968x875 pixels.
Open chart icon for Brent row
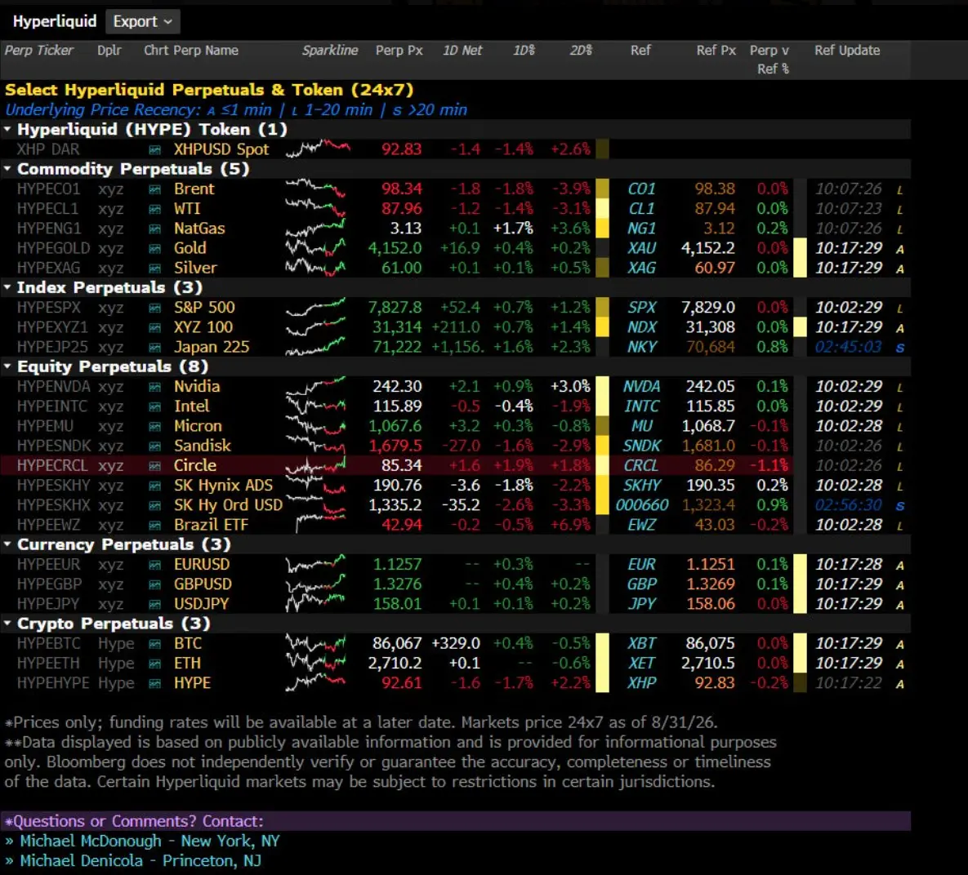pos(155,189)
